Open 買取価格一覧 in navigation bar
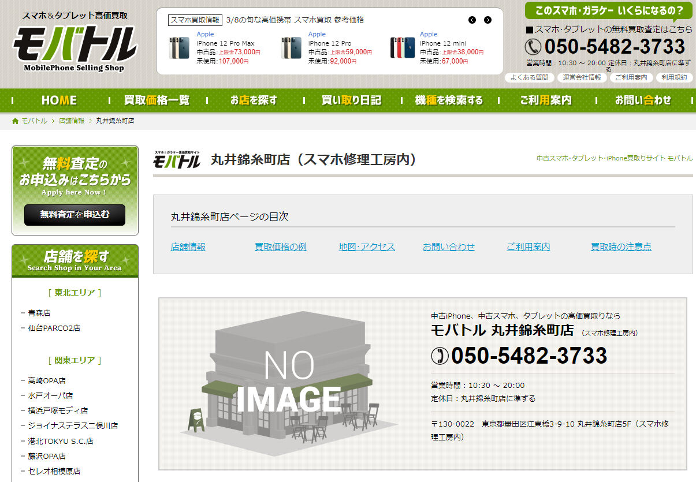Image resolution: width=696 pixels, height=482 pixels. click(x=157, y=100)
